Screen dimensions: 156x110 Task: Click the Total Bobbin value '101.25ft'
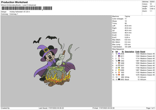(128, 47)
